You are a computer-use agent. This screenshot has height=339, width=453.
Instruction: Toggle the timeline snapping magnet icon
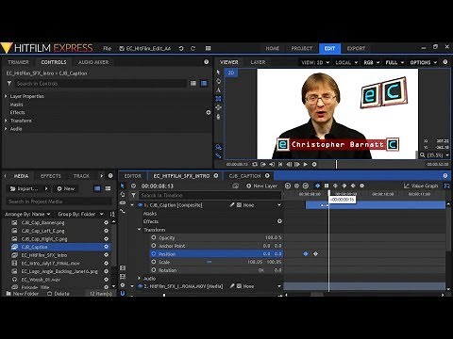[x=123, y=294]
